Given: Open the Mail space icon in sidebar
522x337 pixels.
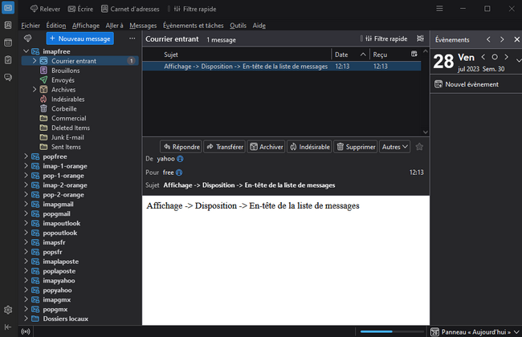Looking at the screenshot, I should pyautogui.click(x=8, y=8).
